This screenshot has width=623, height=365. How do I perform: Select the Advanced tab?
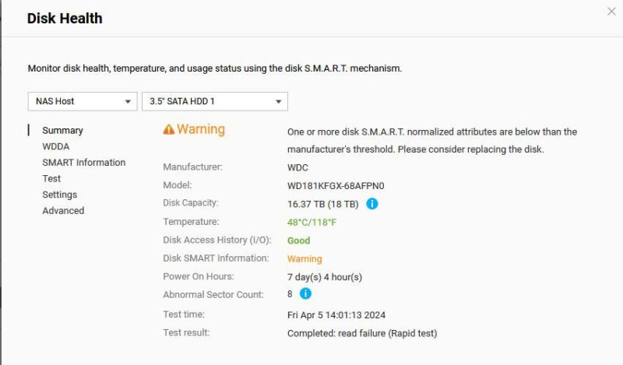coord(63,210)
